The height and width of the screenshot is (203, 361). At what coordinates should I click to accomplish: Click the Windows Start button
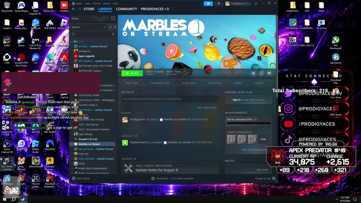(5, 199)
